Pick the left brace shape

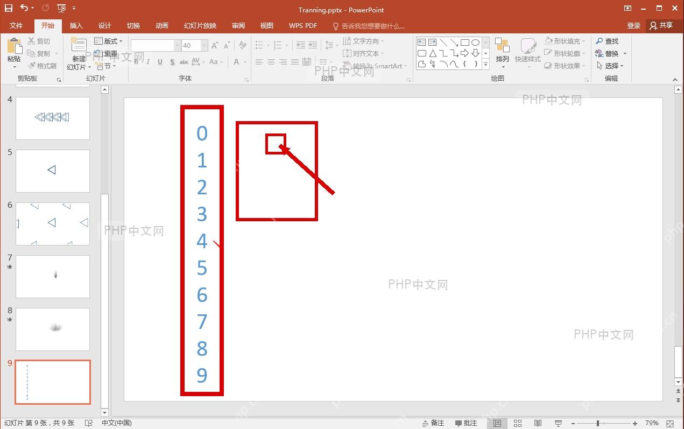point(464,64)
